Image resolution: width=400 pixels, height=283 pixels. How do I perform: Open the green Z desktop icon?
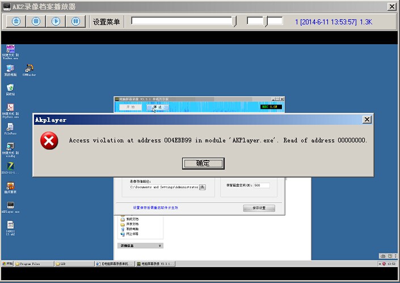(10, 168)
